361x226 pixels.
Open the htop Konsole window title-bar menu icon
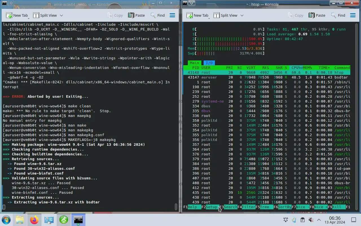[x=185, y=3]
